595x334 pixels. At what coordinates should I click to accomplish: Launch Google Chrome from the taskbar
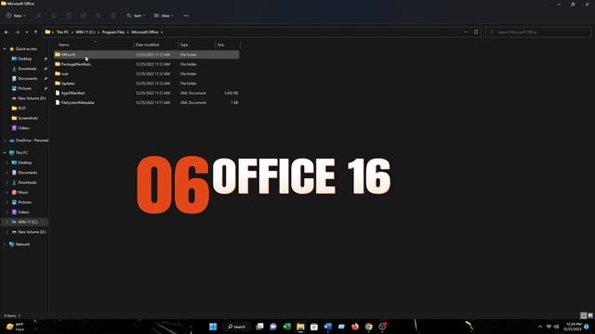tap(369, 327)
